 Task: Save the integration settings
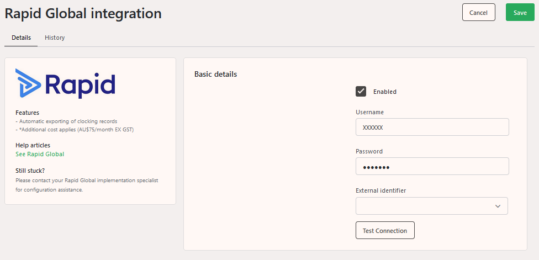pyautogui.click(x=520, y=12)
